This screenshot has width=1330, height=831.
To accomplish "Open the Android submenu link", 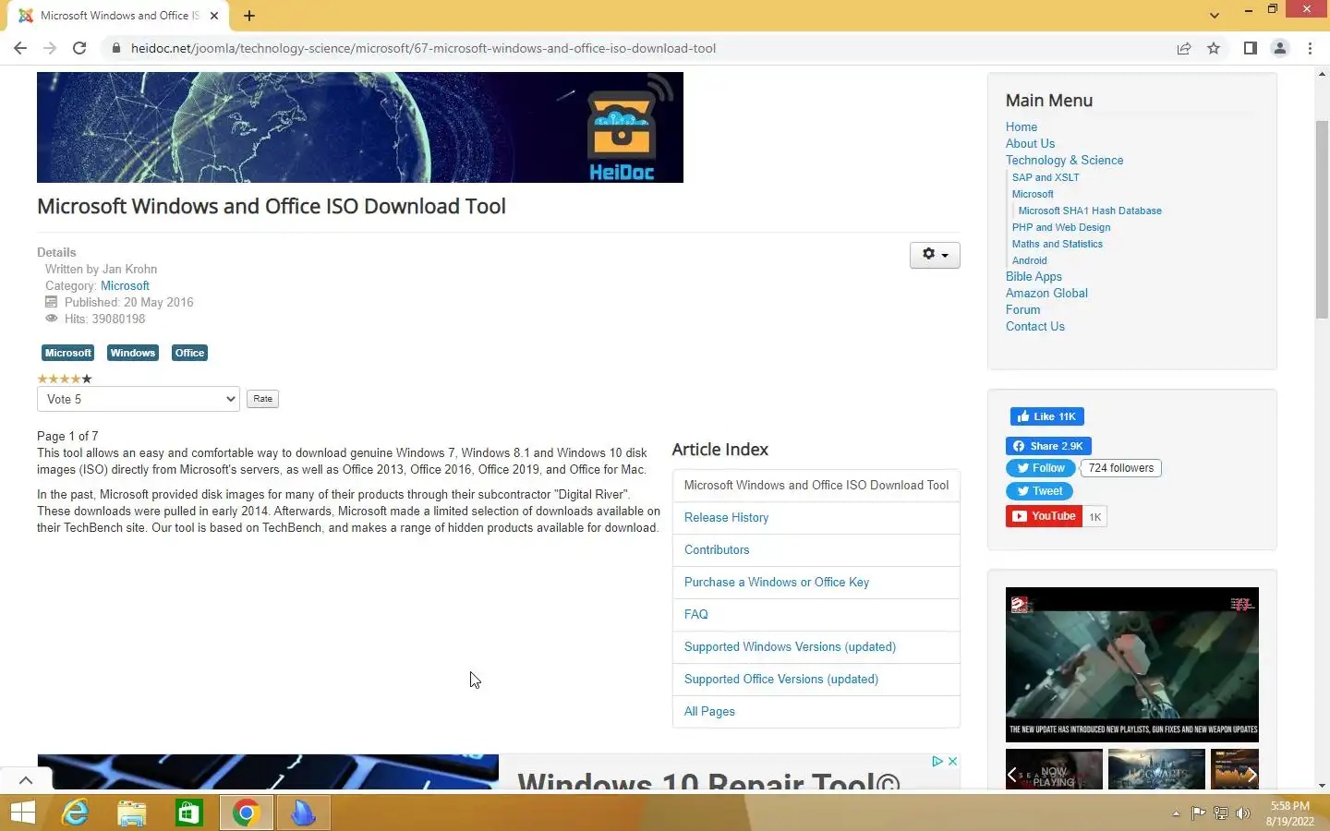I will click(1030, 260).
